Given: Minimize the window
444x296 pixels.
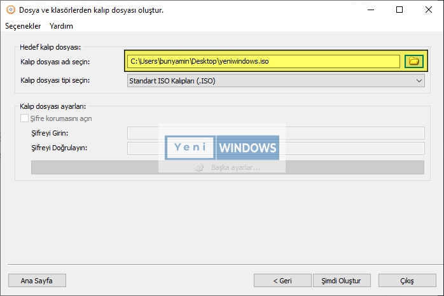Looking at the screenshot, I should [x=371, y=10].
